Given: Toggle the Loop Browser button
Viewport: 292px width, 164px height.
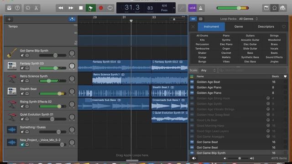Looking at the screenshot, I should (275, 8).
